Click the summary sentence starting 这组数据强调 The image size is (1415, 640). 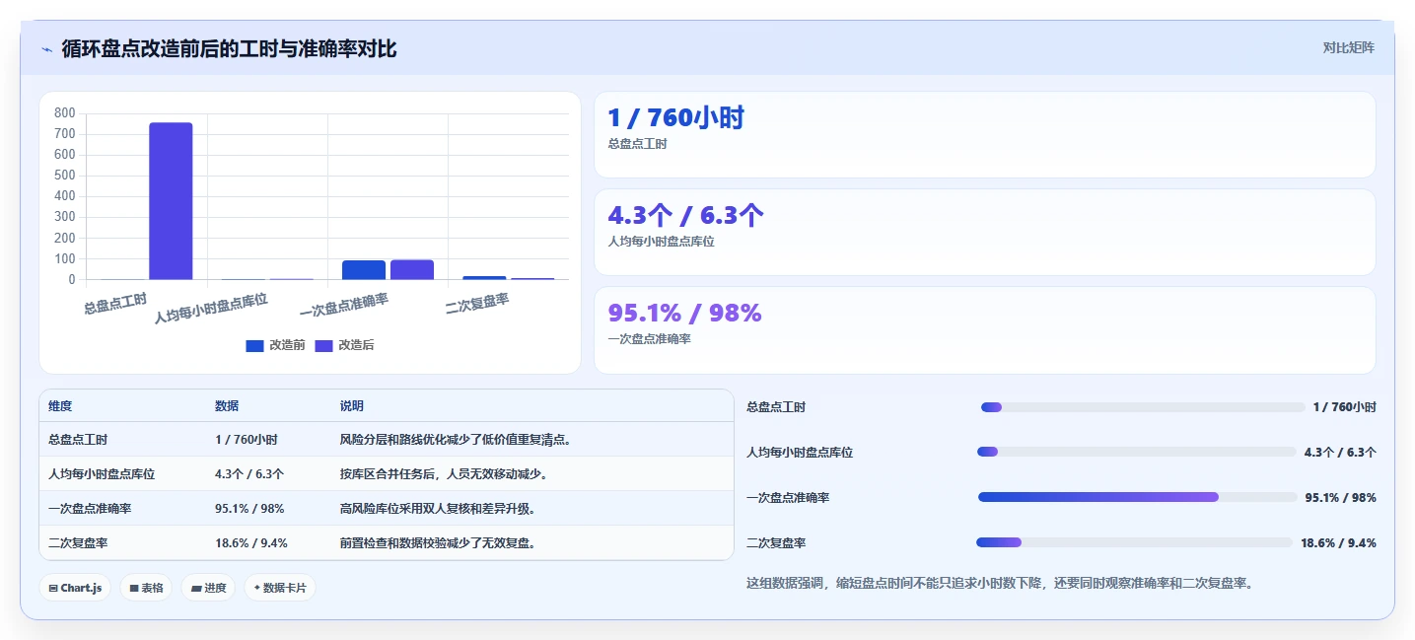[999, 583]
